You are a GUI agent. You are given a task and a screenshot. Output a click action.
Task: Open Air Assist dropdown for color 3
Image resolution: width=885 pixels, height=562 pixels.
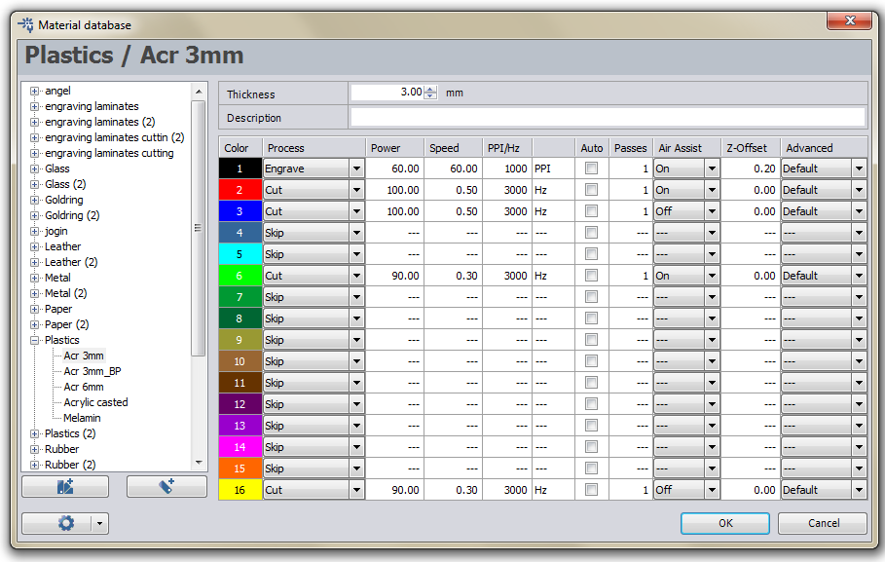712,211
